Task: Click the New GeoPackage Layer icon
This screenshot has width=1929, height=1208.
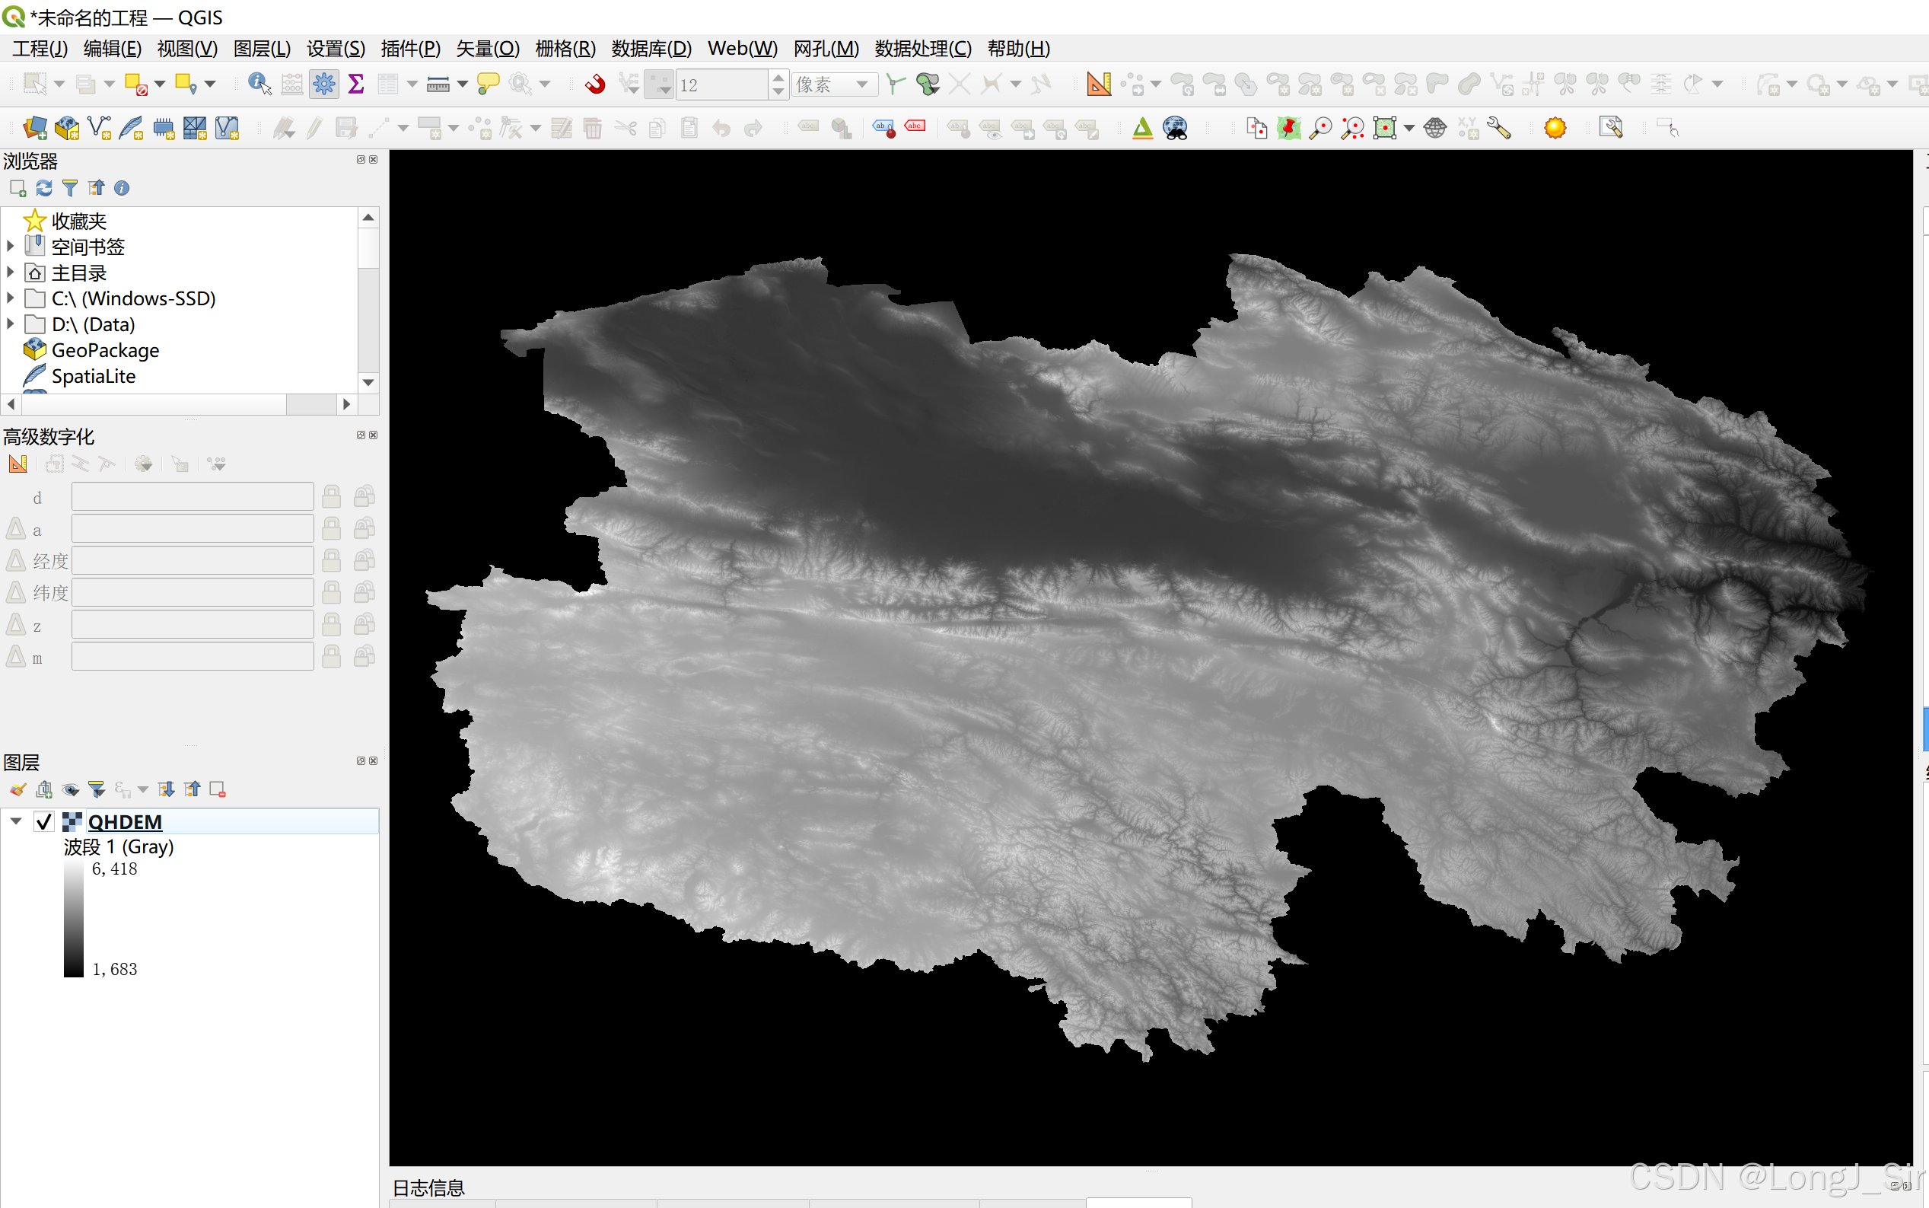Action: tap(67, 128)
